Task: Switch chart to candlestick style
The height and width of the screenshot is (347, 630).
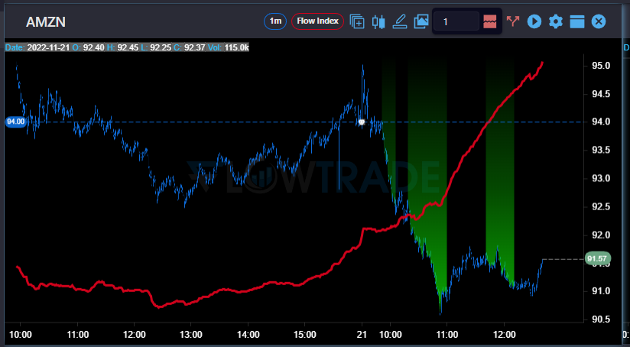Action: (x=378, y=21)
